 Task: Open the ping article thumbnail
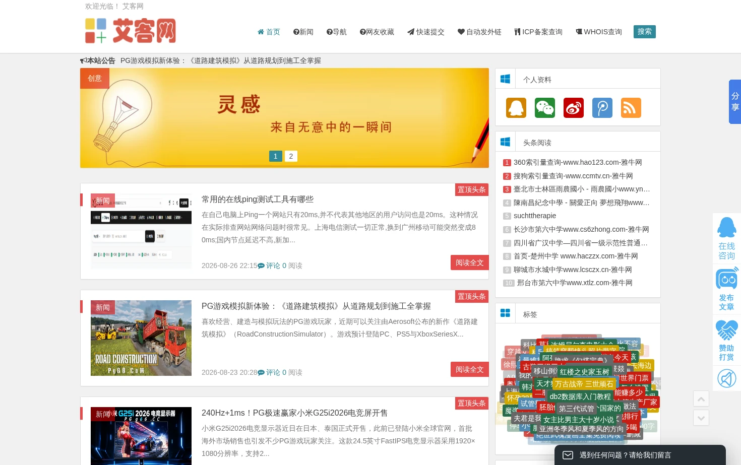(141, 231)
